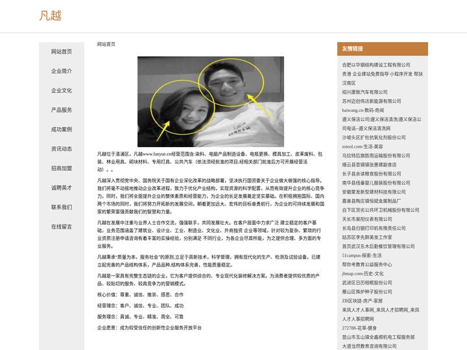467x350 pixels.
Task: Click the 企业愿景 line of text
Action: coord(149,328)
